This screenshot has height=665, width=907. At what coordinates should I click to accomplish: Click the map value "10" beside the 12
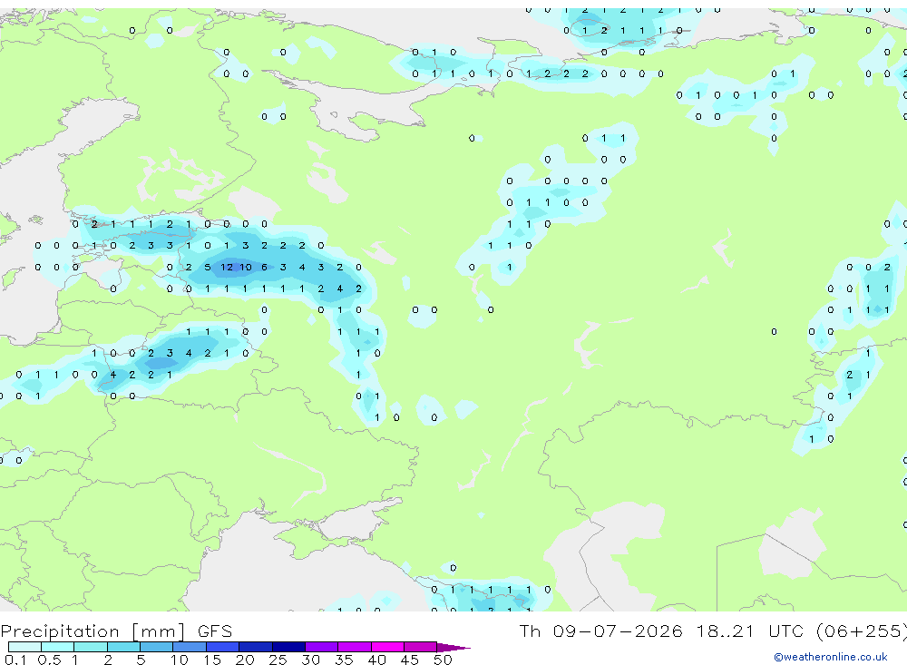(x=246, y=267)
